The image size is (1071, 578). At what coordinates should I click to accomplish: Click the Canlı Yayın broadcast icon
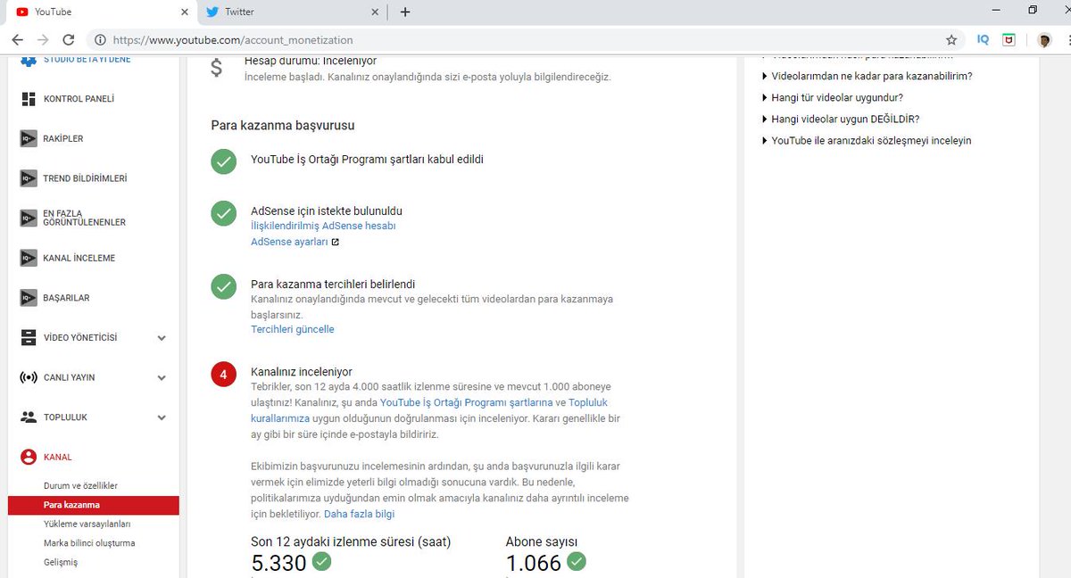click(29, 377)
